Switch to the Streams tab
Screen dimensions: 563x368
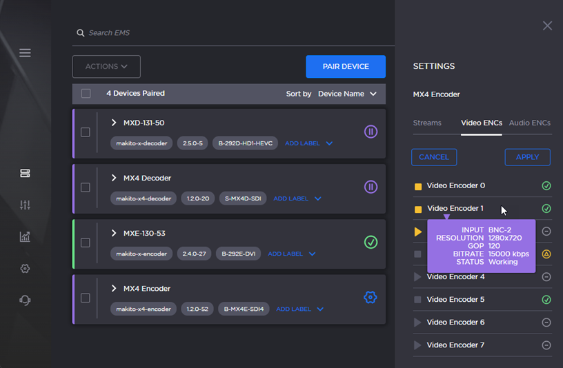coord(427,123)
